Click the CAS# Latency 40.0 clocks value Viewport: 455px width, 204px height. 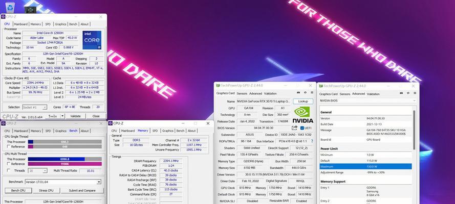(x=171, y=170)
